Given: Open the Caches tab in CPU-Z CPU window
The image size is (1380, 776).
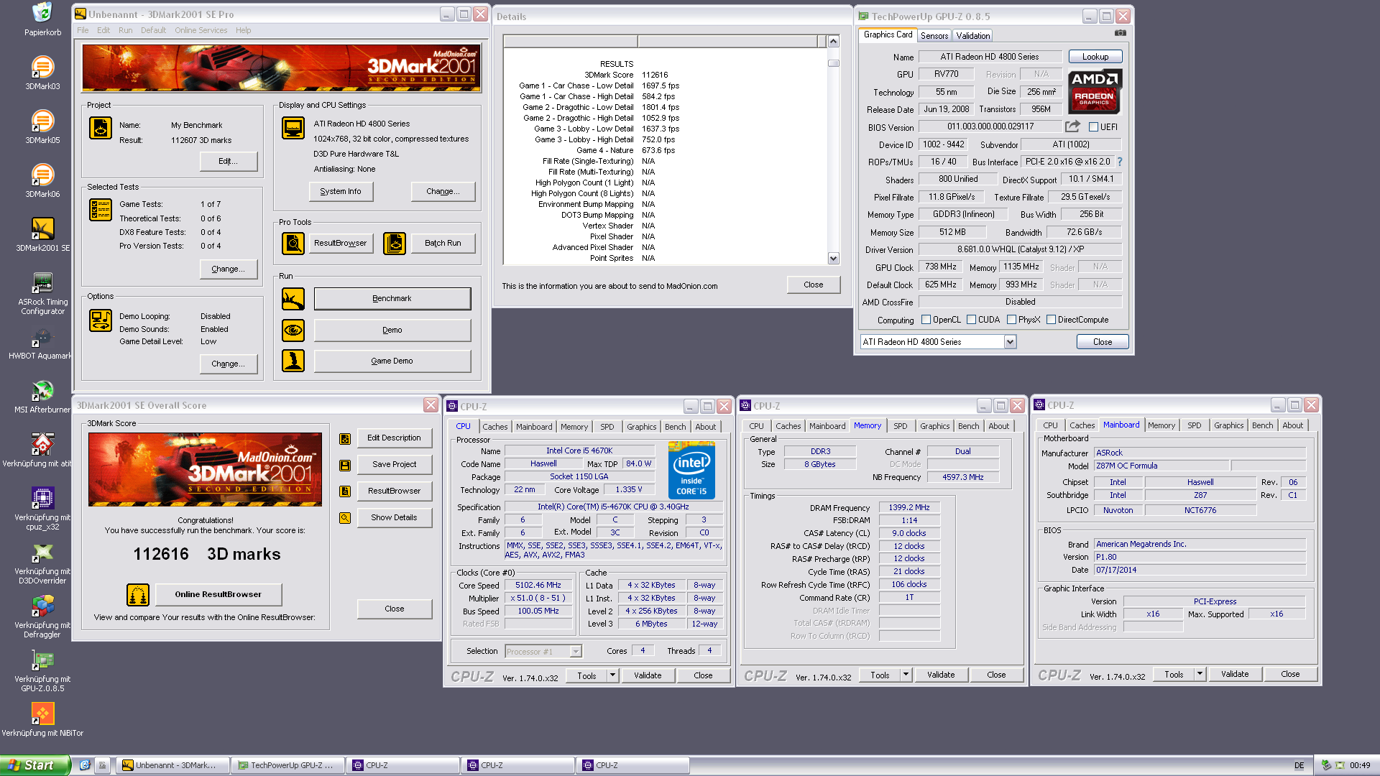Looking at the screenshot, I should pos(494,426).
